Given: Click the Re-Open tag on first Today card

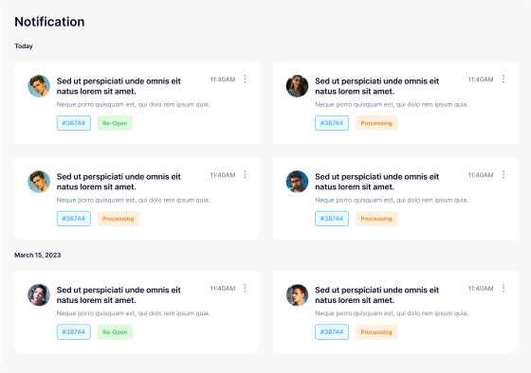Looking at the screenshot, I should (x=115, y=123).
